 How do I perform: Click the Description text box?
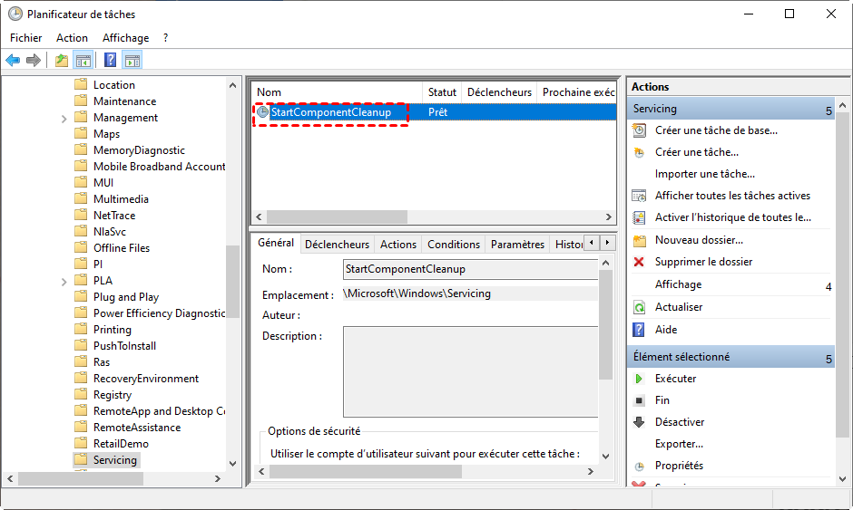coord(469,372)
